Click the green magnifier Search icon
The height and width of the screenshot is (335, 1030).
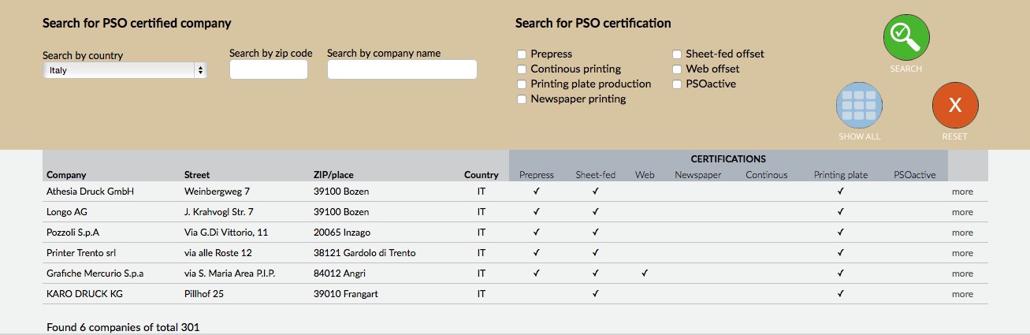(906, 37)
